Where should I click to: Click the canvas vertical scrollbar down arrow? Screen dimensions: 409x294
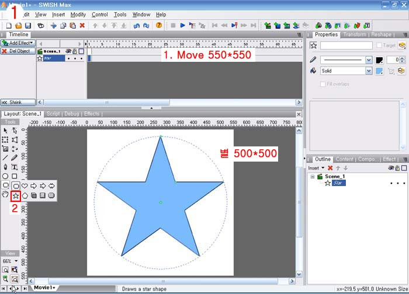click(299, 274)
